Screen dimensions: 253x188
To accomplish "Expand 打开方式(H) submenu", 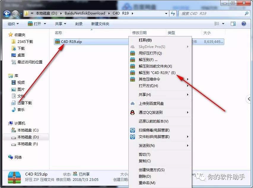I will coord(160,86).
